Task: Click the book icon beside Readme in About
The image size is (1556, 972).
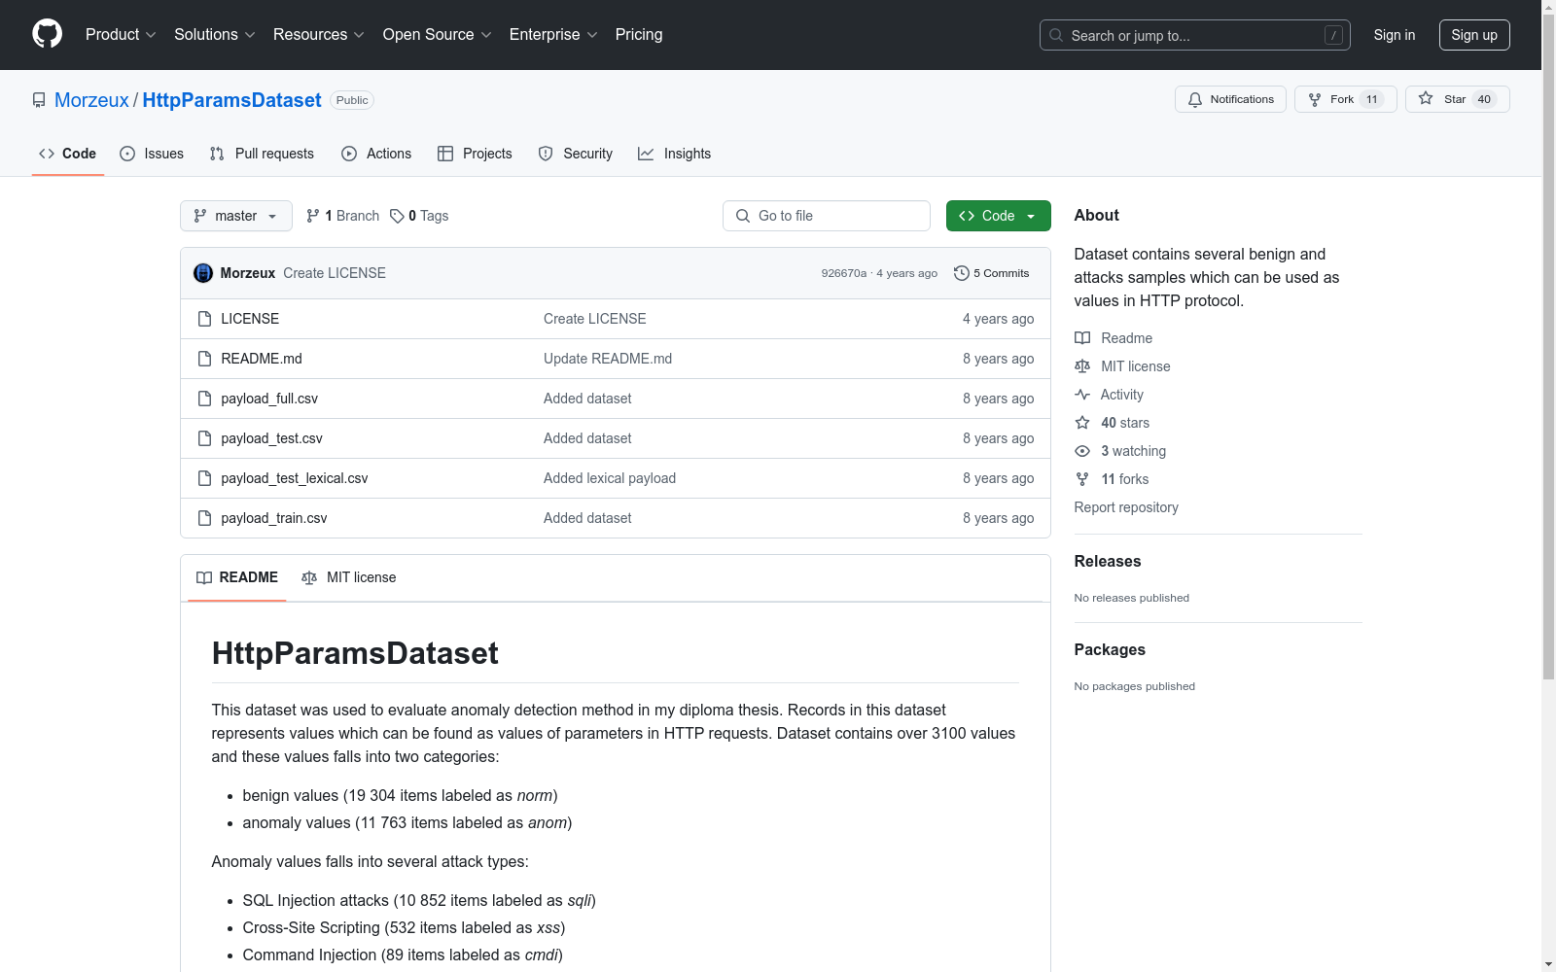Action: (1082, 338)
